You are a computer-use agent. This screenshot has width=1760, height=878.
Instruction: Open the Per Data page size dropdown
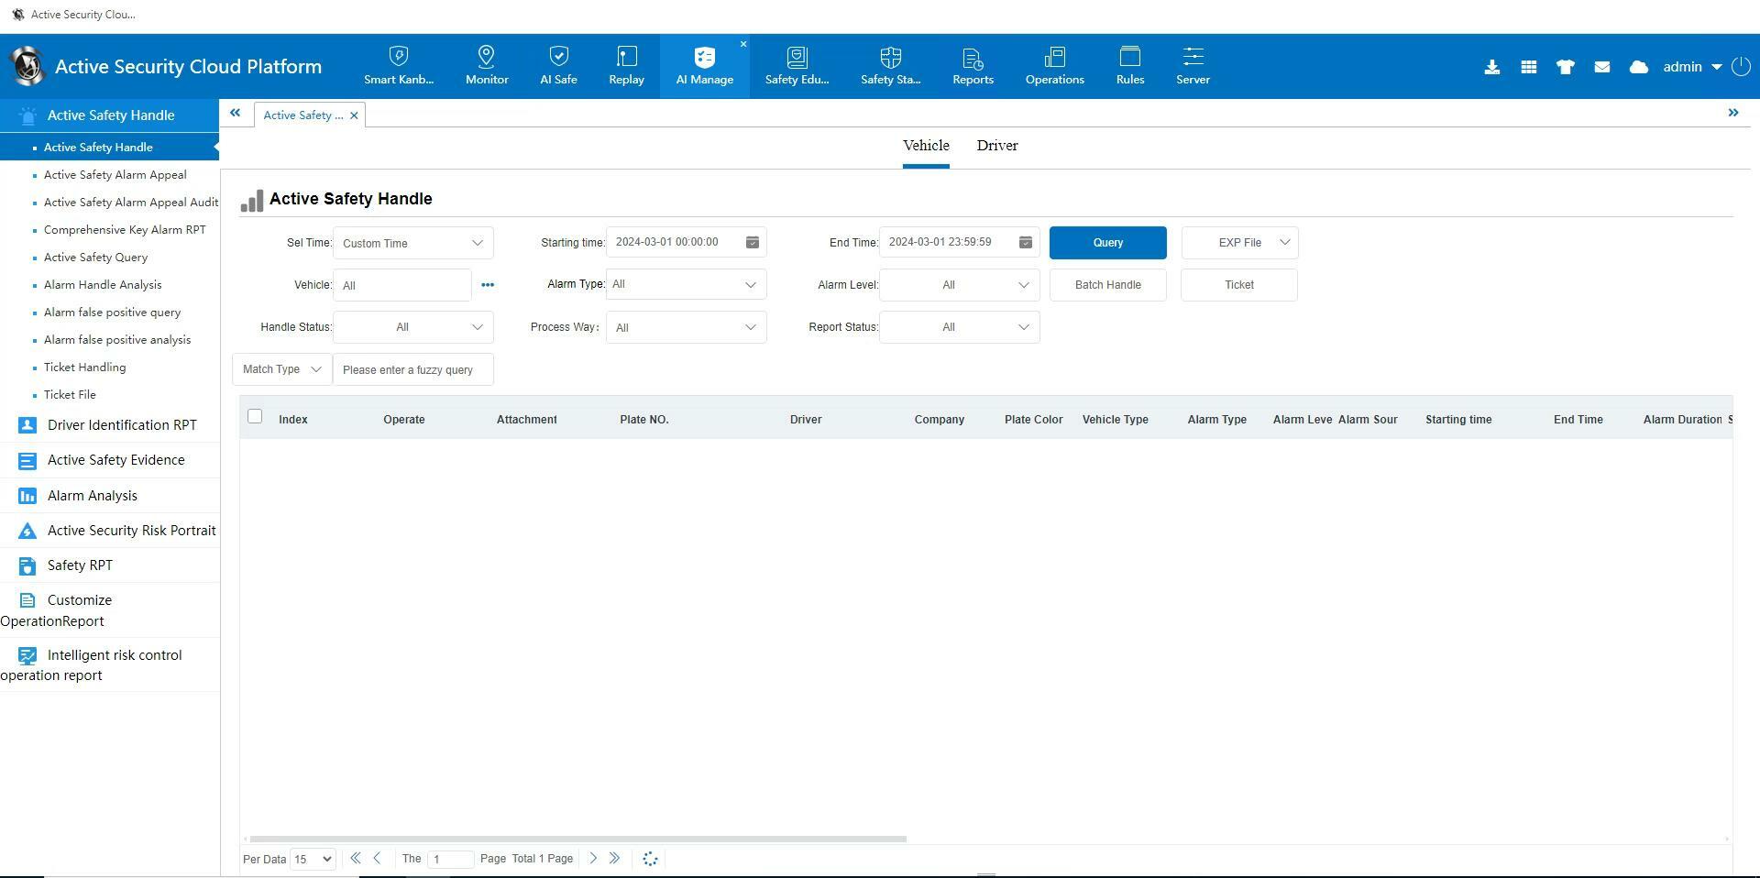point(313,859)
